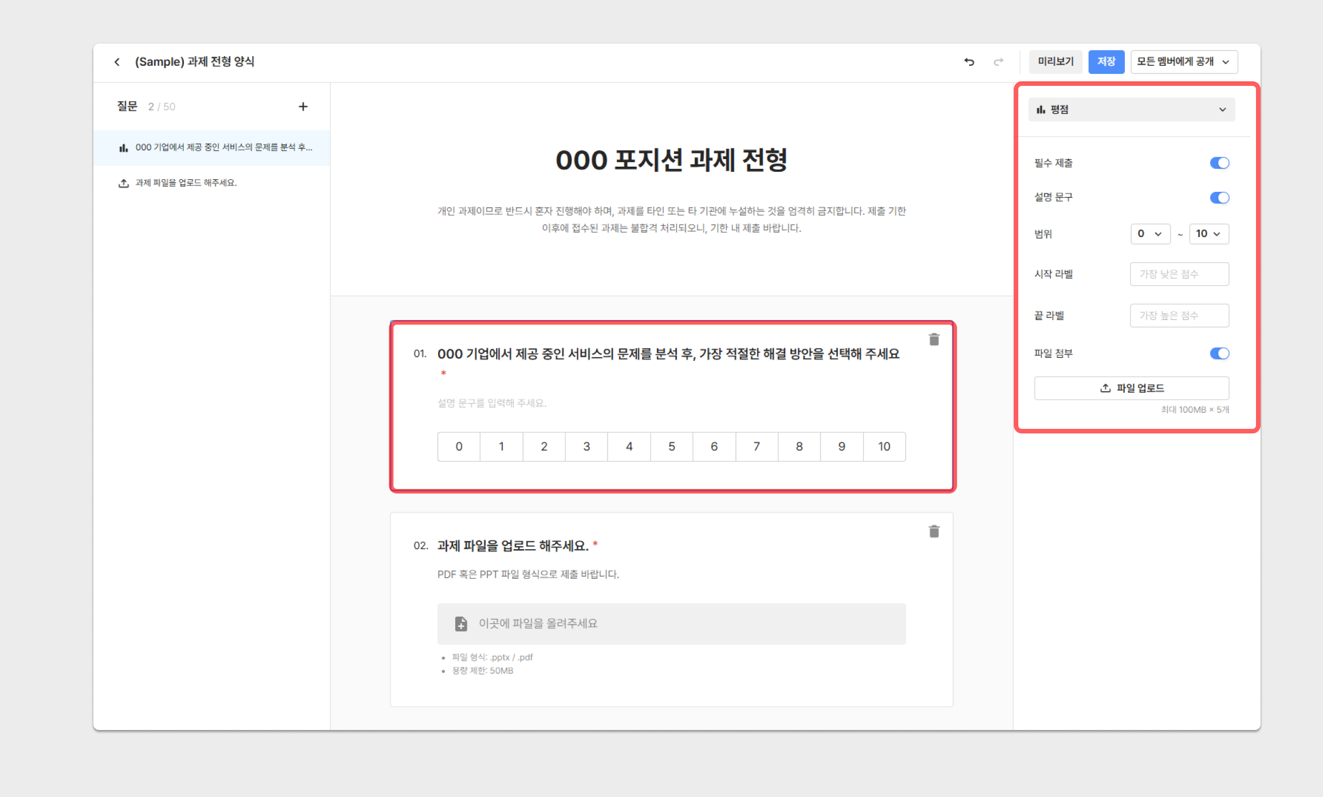
Task: Open the maximum range dropdown showing 10
Action: click(1208, 234)
